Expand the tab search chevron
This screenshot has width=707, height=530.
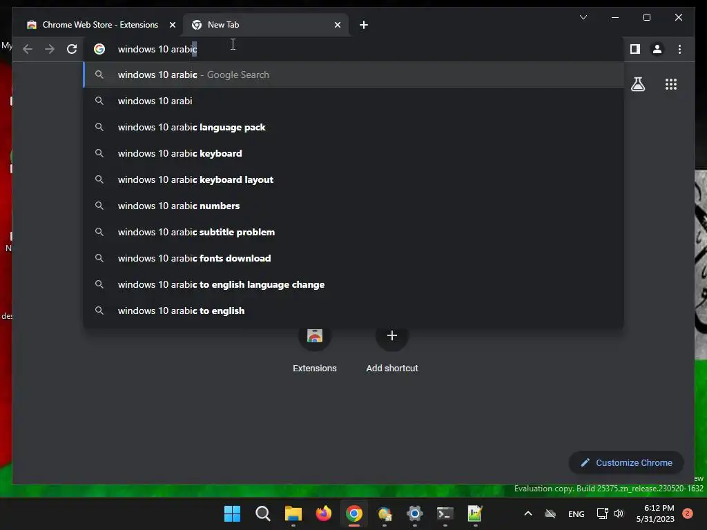click(583, 17)
